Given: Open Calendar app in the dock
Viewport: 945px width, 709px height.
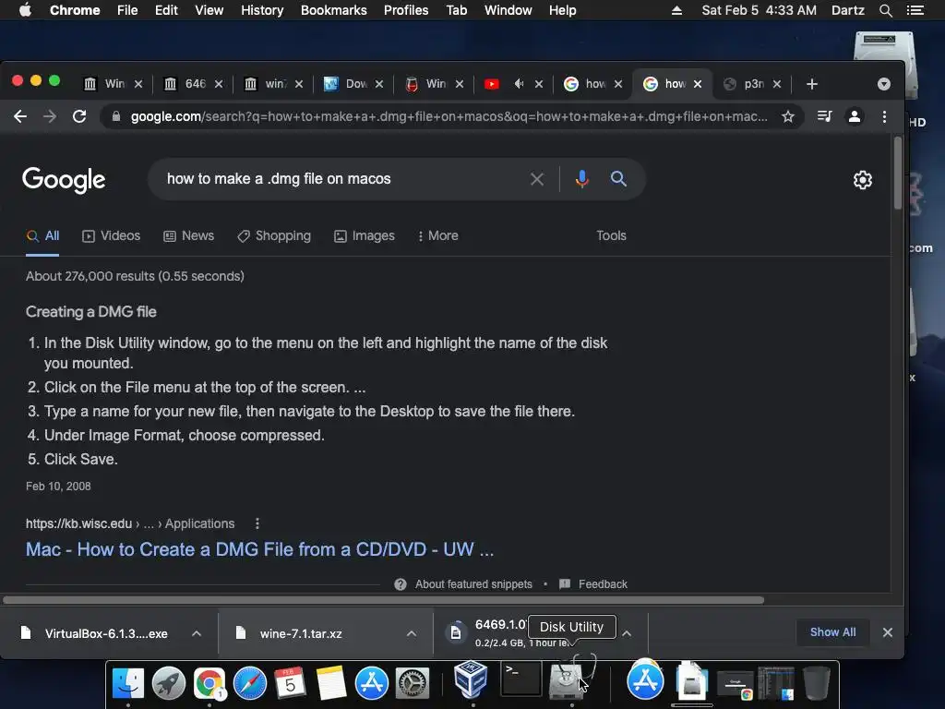Looking at the screenshot, I should [290, 682].
